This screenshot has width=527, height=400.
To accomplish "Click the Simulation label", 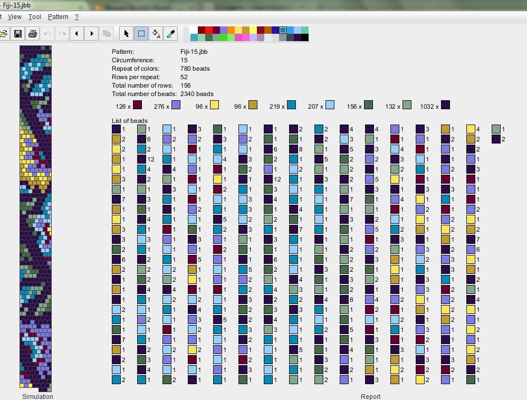I will 37,397.
